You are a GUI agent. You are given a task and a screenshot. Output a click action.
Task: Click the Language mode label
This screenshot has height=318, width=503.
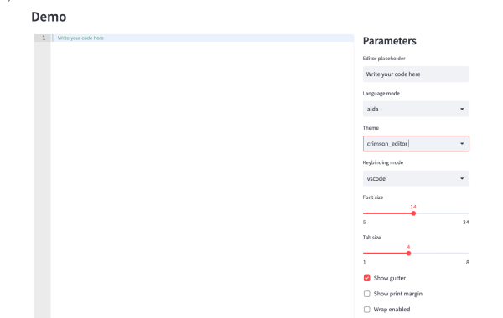click(381, 93)
